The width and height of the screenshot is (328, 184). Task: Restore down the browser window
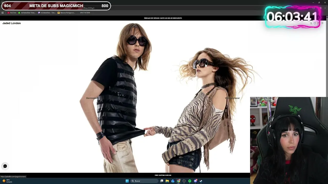[319, 3]
